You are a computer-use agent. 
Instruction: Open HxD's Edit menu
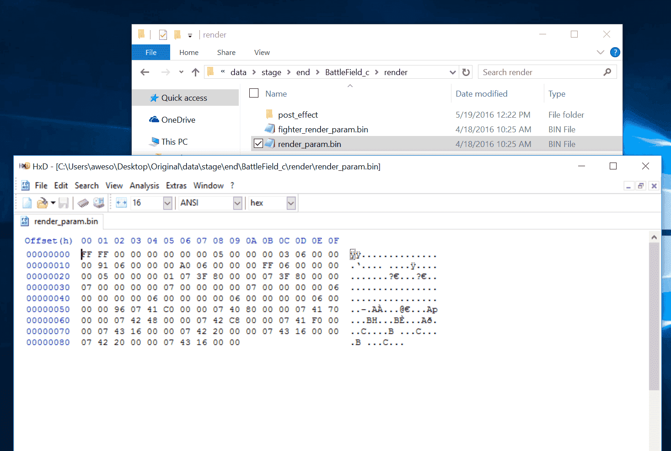[x=61, y=185]
